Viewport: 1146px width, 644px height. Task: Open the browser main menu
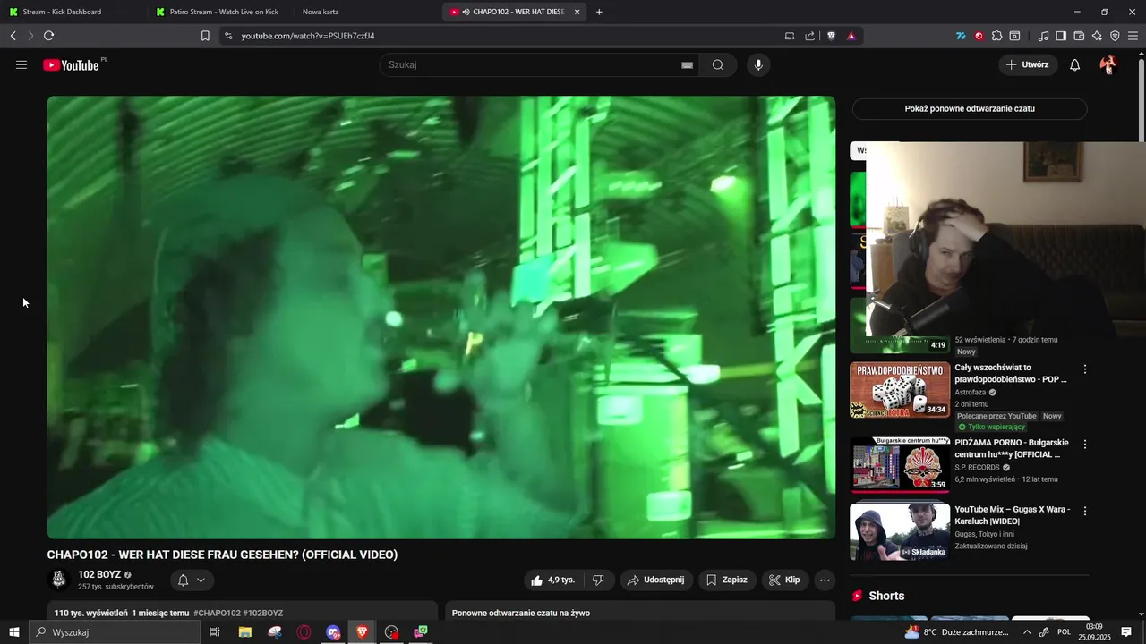(x=1133, y=36)
